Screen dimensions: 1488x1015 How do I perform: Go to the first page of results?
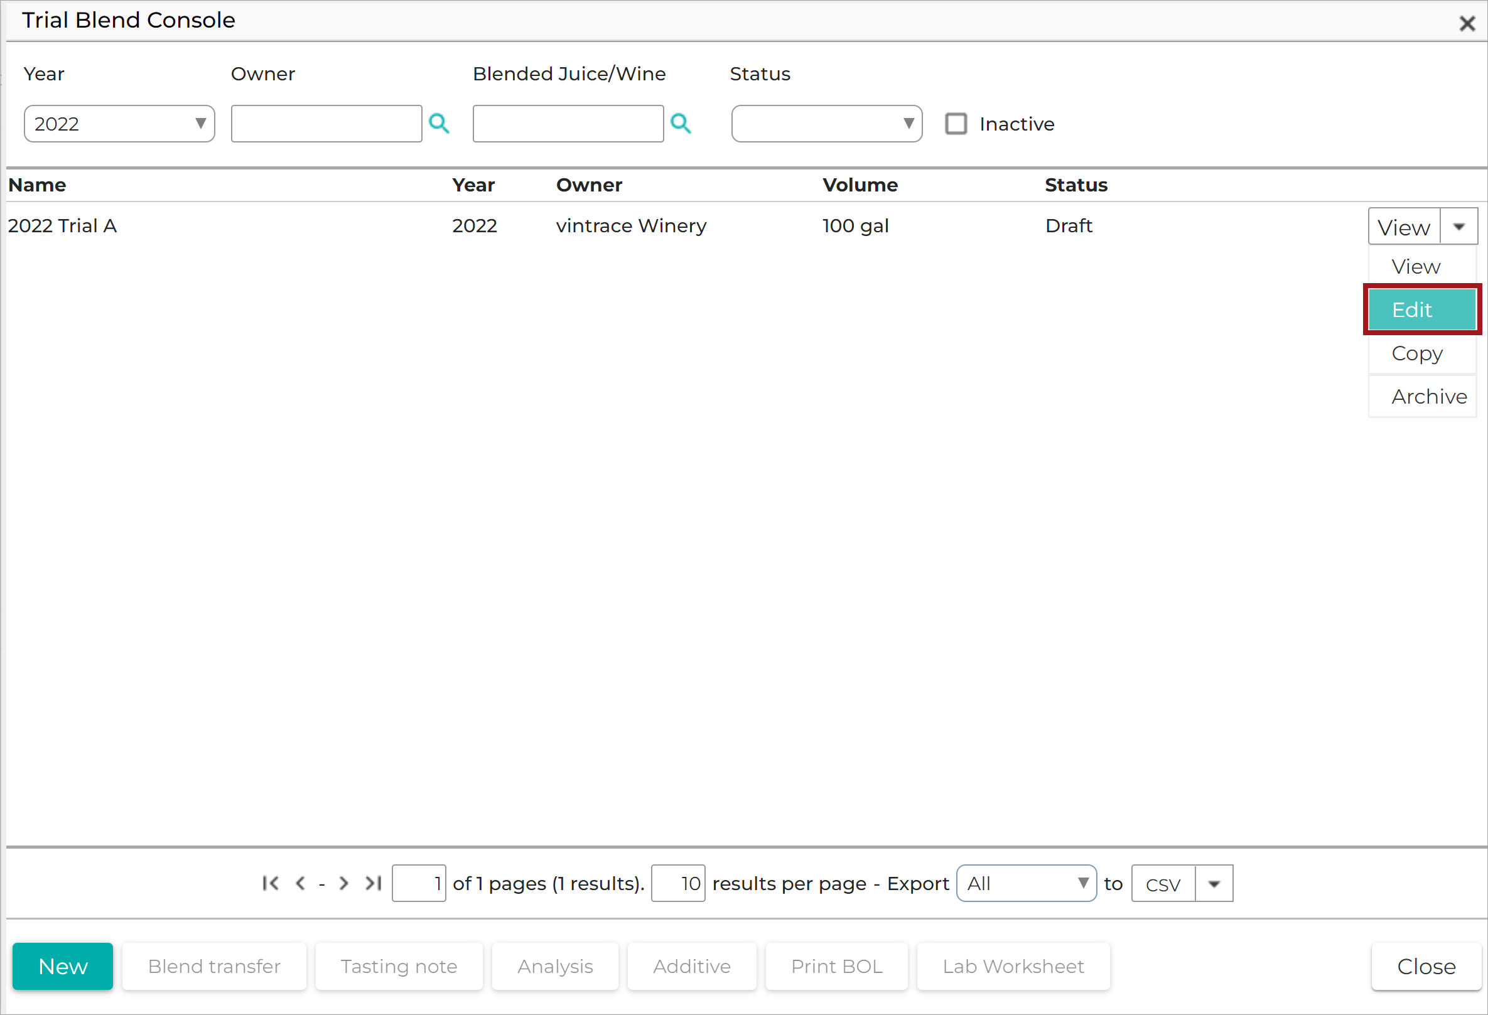pos(270,883)
